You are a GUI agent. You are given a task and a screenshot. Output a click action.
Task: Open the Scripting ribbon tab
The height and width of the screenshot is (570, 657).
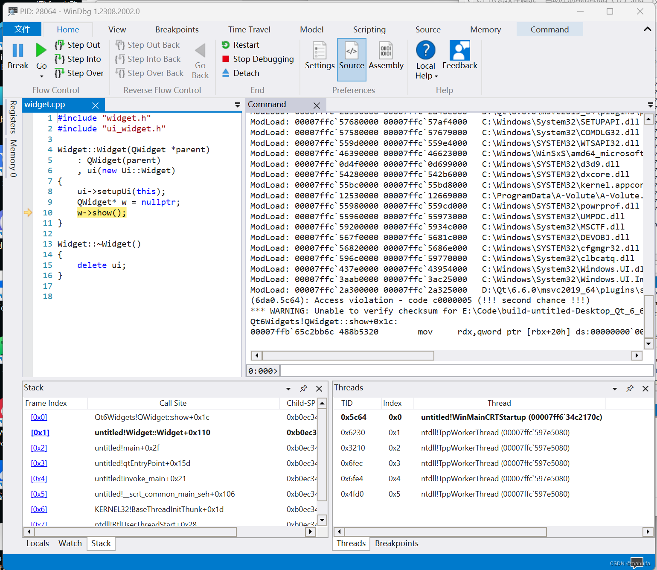click(x=369, y=29)
